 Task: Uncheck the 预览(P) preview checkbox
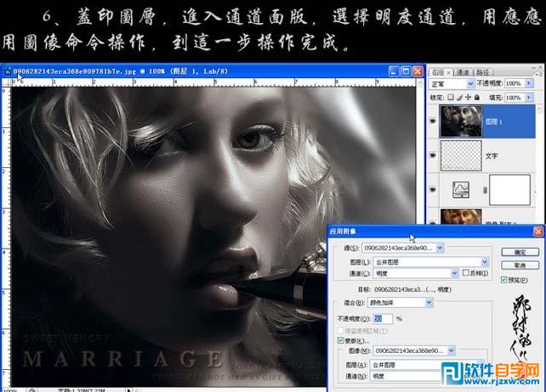[x=503, y=279]
